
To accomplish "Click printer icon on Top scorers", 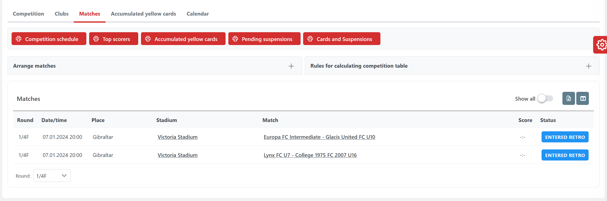I will coord(96,39).
